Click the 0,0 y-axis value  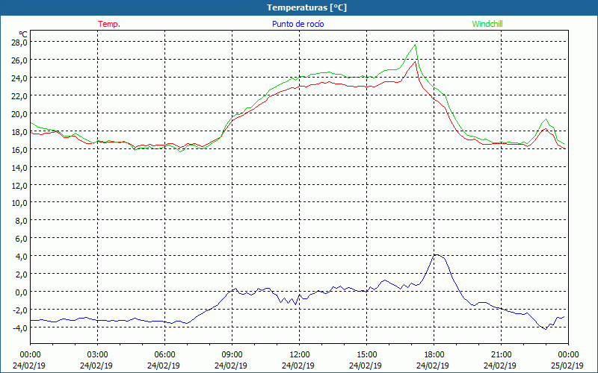(21, 292)
